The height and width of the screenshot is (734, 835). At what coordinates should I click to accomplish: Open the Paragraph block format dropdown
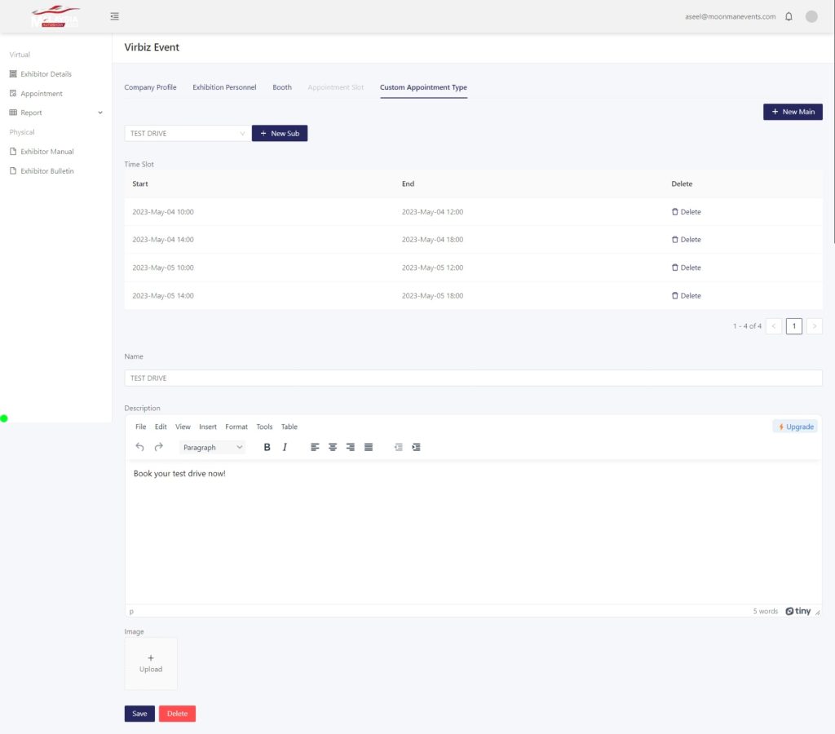pyautogui.click(x=212, y=447)
